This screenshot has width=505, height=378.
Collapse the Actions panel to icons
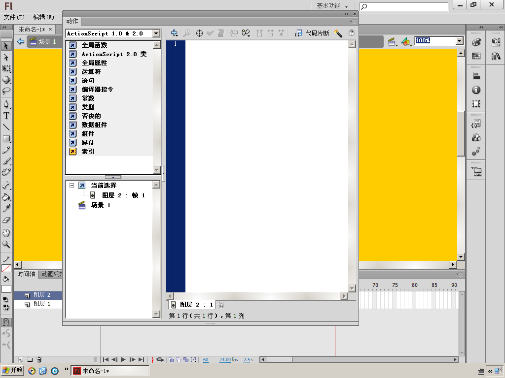(347, 14)
